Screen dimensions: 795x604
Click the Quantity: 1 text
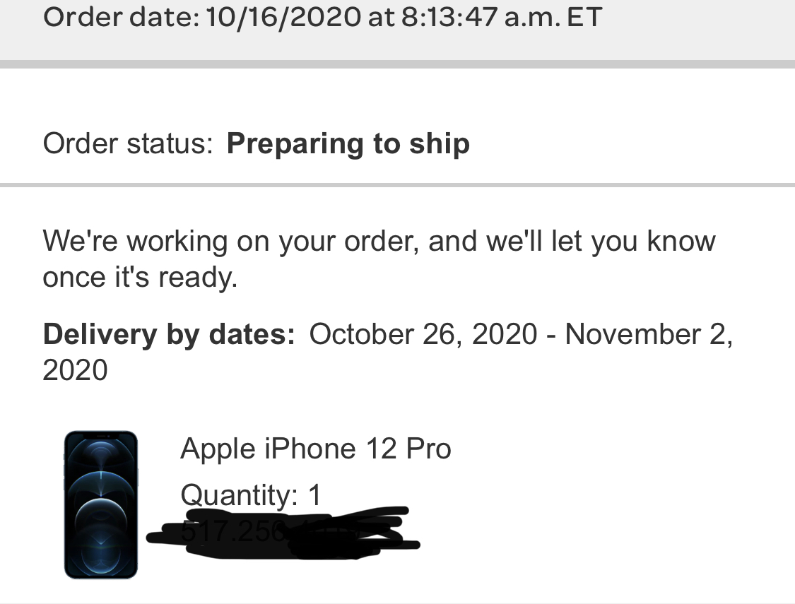coord(251,495)
